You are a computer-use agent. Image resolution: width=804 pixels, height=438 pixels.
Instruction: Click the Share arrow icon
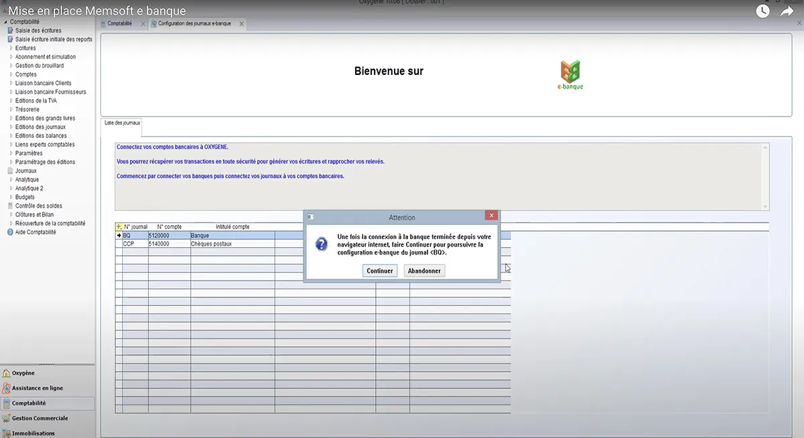[787, 11]
